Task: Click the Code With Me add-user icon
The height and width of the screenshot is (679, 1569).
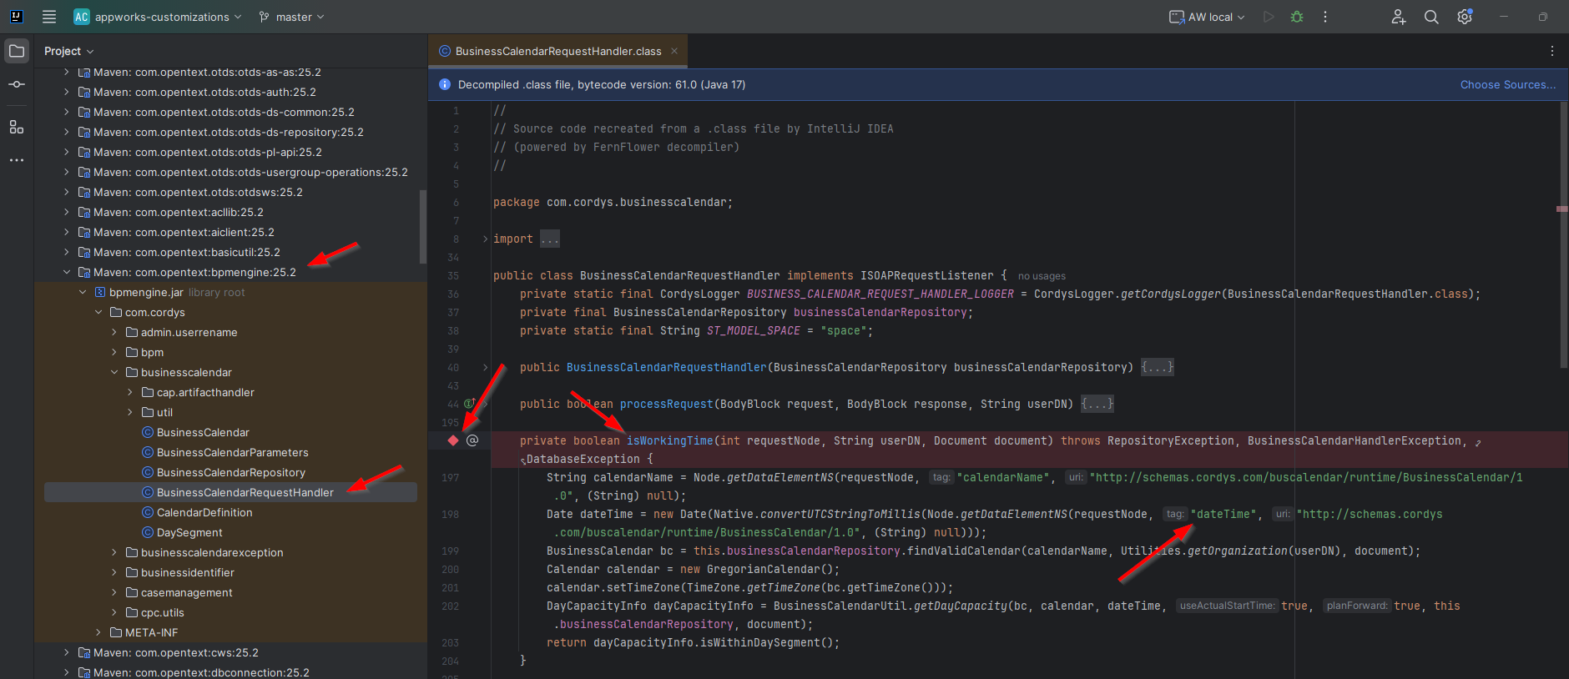Action: pos(1399,17)
